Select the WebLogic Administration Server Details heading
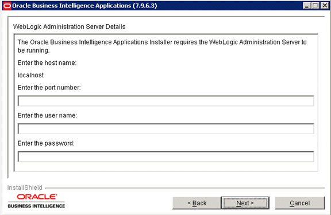This screenshot has height=215, width=331. click(x=69, y=27)
